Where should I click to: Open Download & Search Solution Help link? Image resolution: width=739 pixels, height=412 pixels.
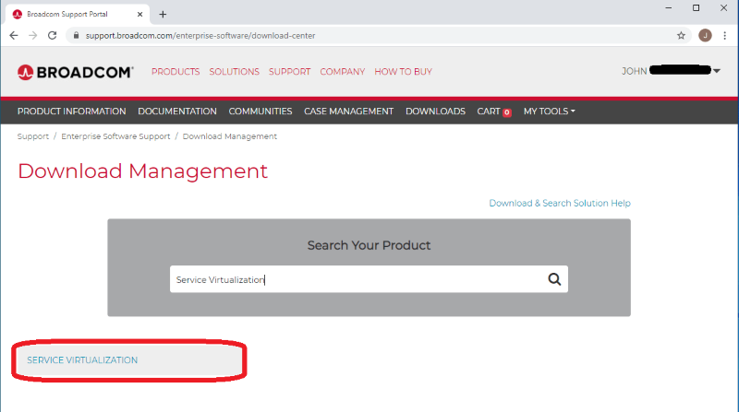coord(559,203)
